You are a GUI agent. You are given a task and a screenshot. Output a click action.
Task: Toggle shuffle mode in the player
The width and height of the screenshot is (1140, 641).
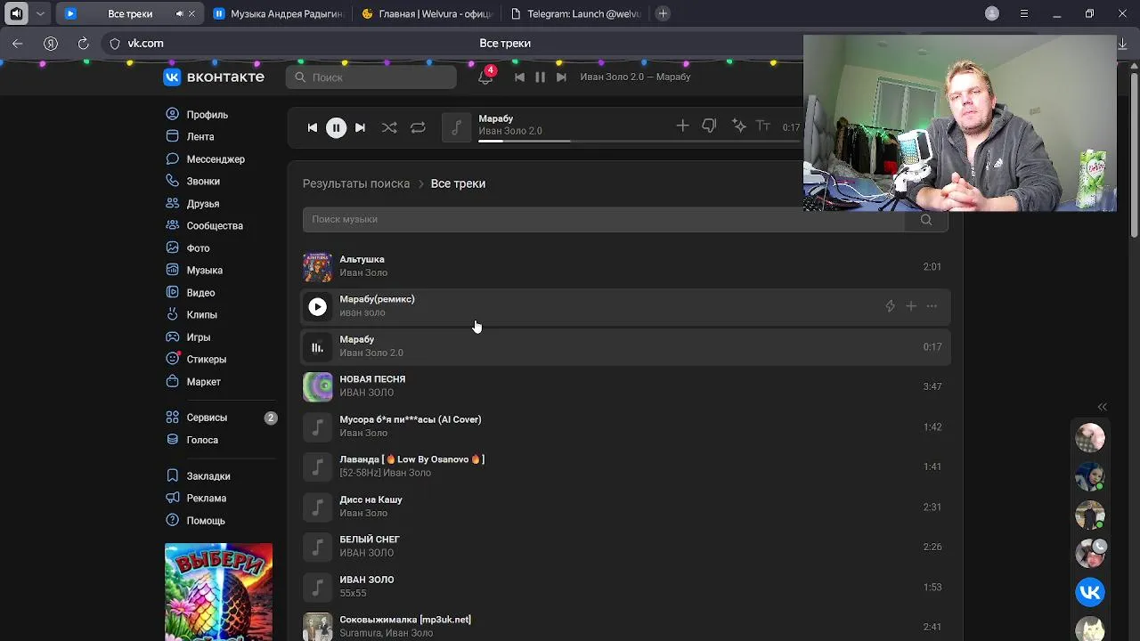coord(389,127)
